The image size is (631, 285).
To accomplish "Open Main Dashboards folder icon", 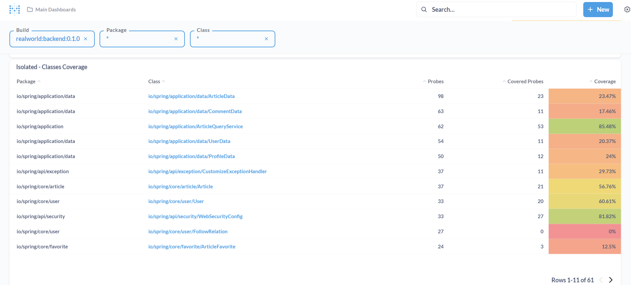I will (x=30, y=9).
